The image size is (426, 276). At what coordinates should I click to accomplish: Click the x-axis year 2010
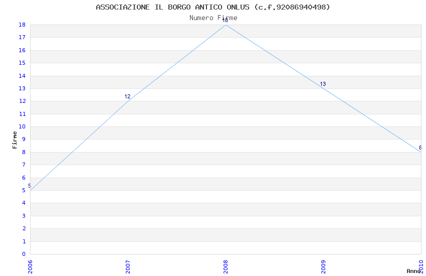pyautogui.click(x=421, y=267)
